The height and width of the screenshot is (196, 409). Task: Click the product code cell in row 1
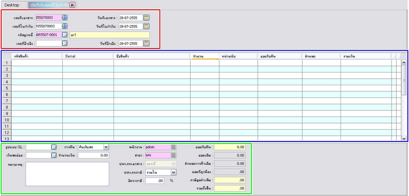[37, 63]
